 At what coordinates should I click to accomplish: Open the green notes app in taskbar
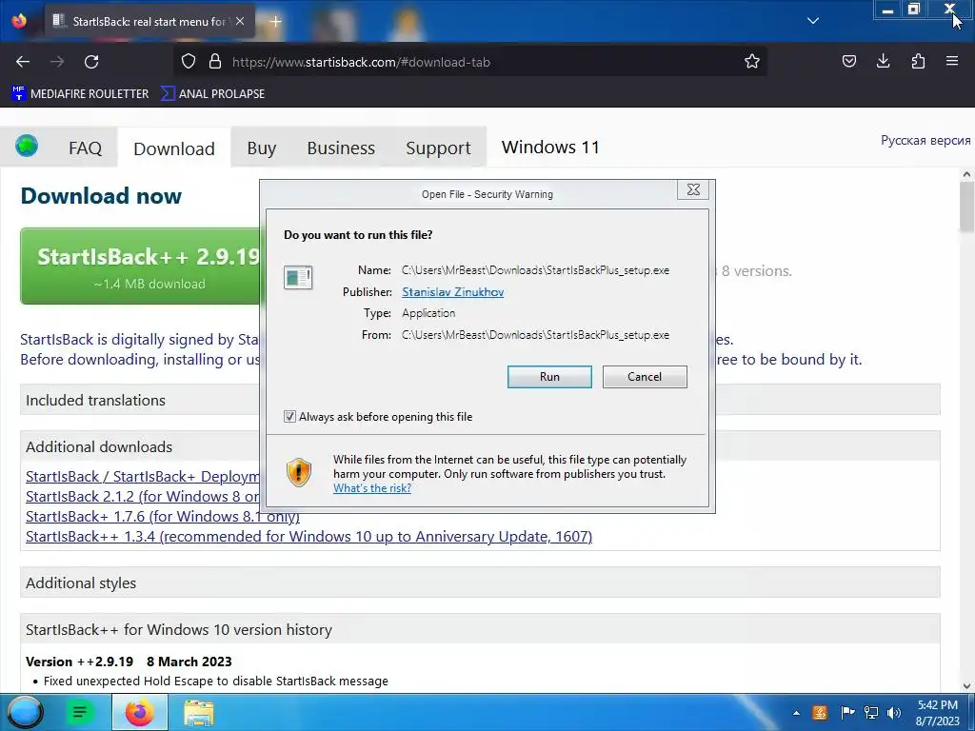click(x=80, y=712)
